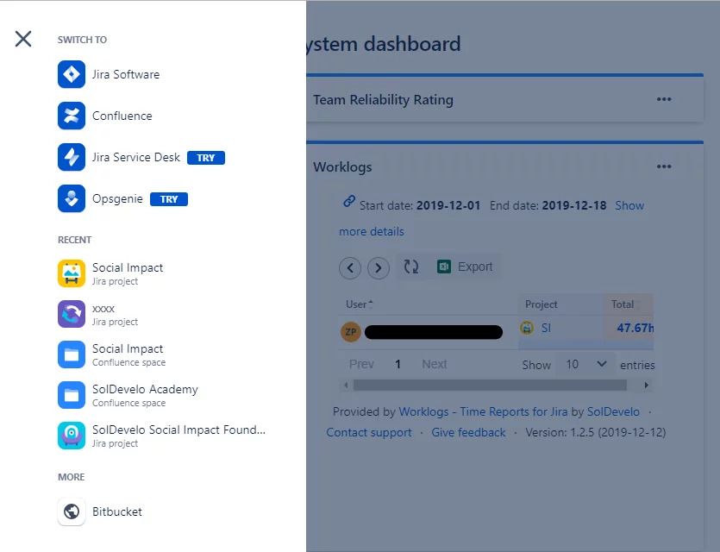Viewport: 720px width, 552px height.
Task: Open Bitbucket from the More section
Action: pos(117,511)
